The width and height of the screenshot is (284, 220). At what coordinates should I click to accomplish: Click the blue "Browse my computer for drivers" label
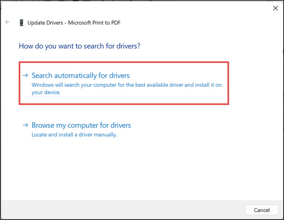(x=81, y=125)
